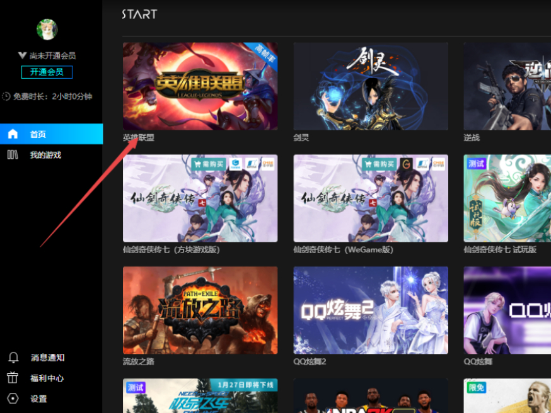Click the 开通会员 button
The height and width of the screenshot is (413, 551).
pos(47,72)
